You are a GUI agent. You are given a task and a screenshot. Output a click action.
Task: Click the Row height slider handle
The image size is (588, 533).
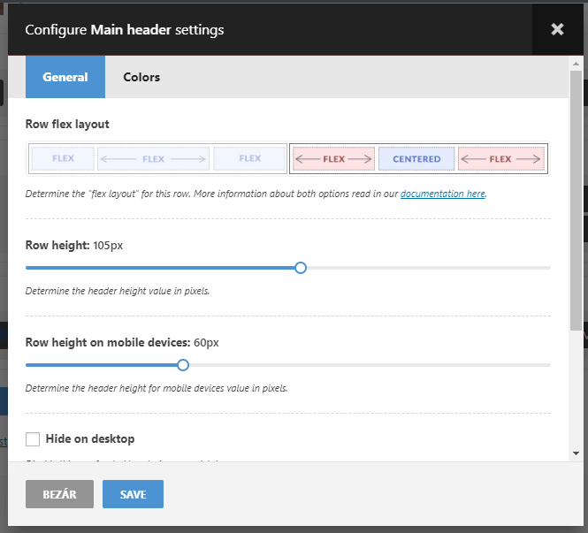tap(301, 267)
